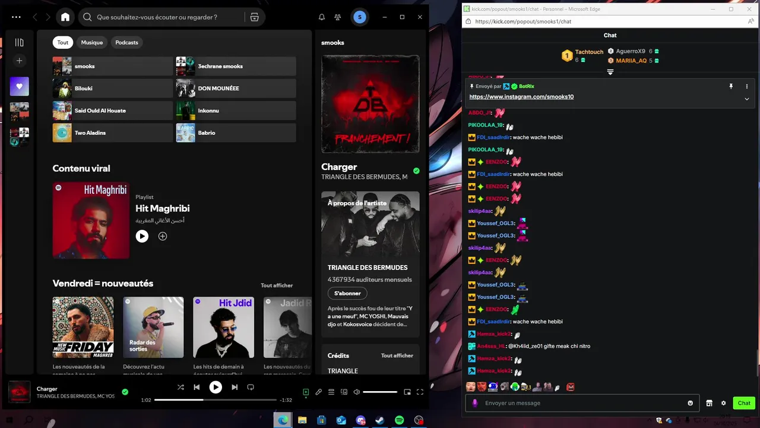Toggle repeat mode
Screen dimensions: 760x428
[251, 387]
